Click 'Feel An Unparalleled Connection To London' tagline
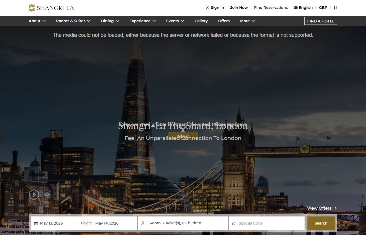The width and height of the screenshot is (366, 235). coord(183,138)
